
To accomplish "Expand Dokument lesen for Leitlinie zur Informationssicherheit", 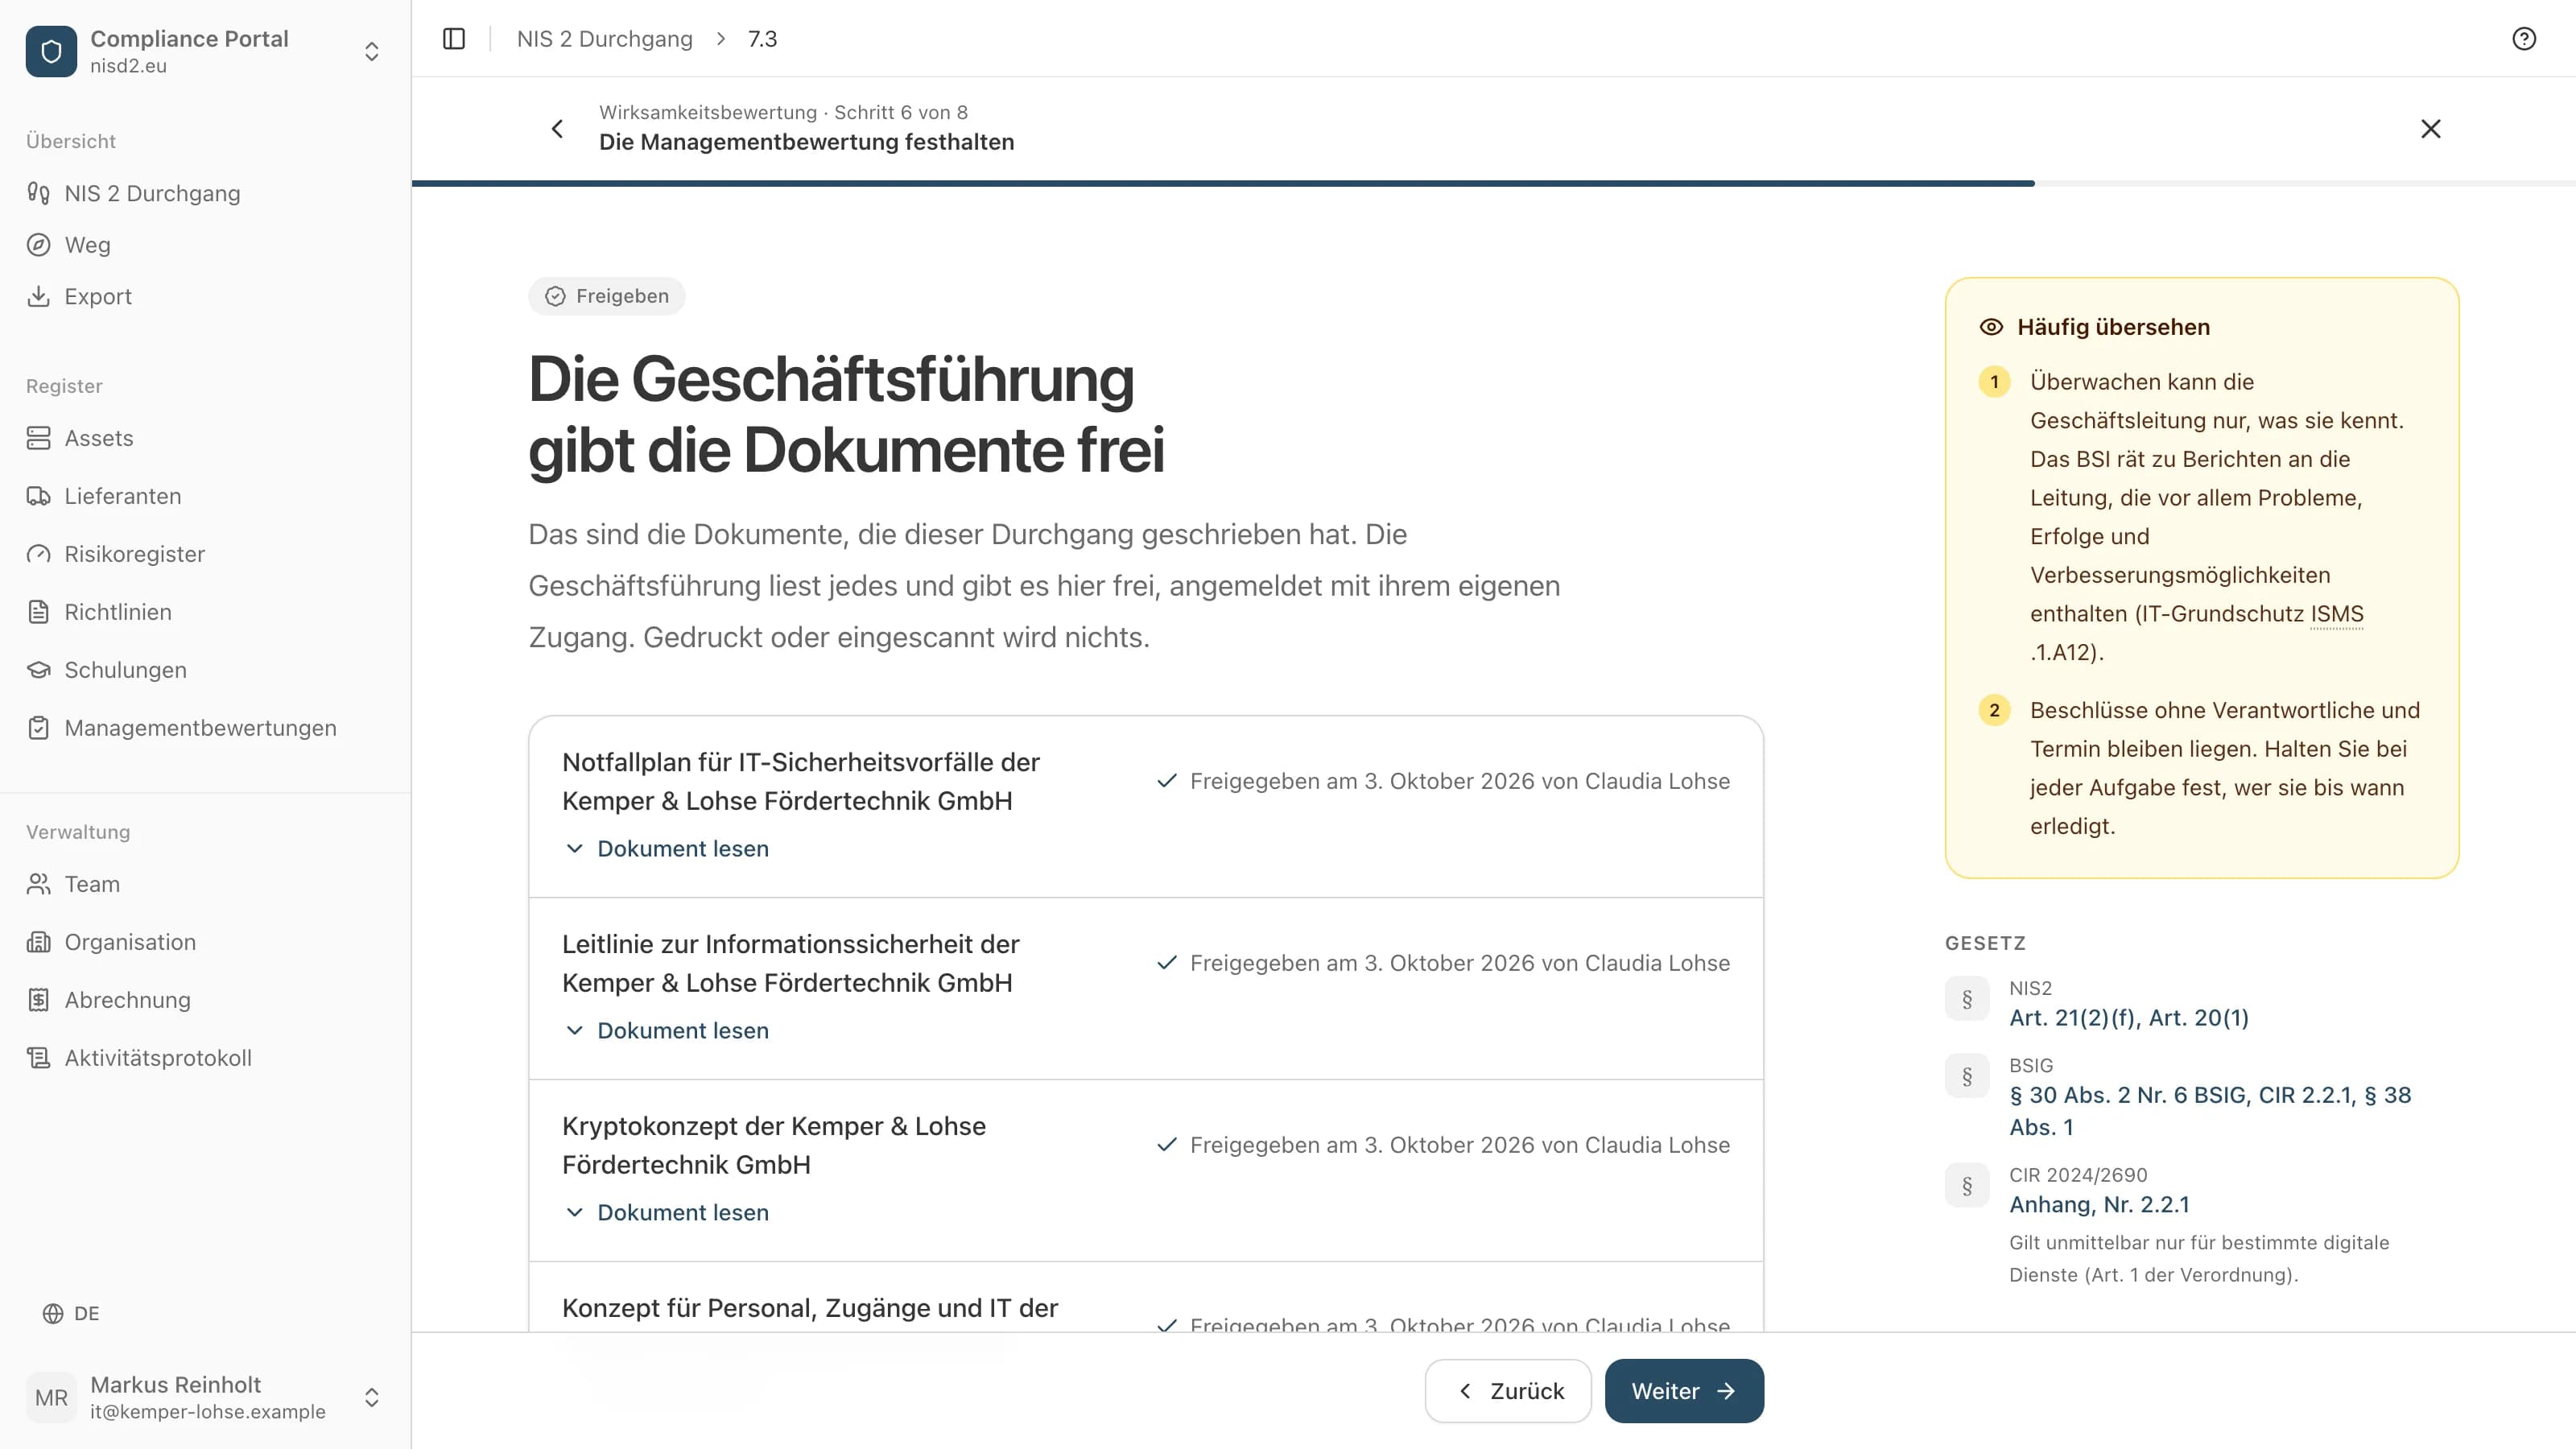I will (666, 1030).
